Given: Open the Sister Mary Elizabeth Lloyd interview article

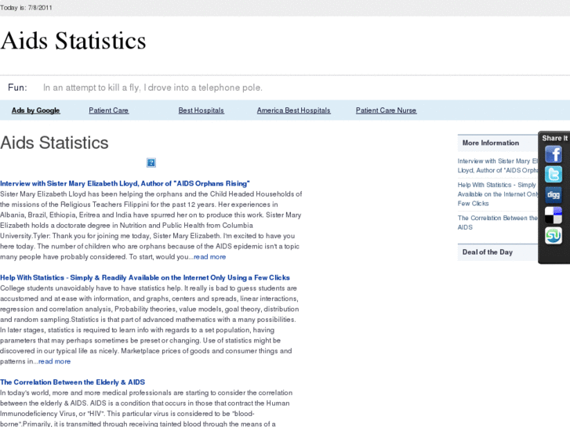Looking at the screenshot, I should tap(125, 183).
